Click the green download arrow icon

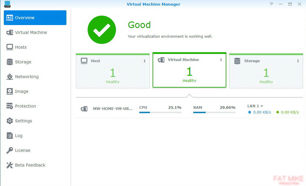click(x=277, y=112)
